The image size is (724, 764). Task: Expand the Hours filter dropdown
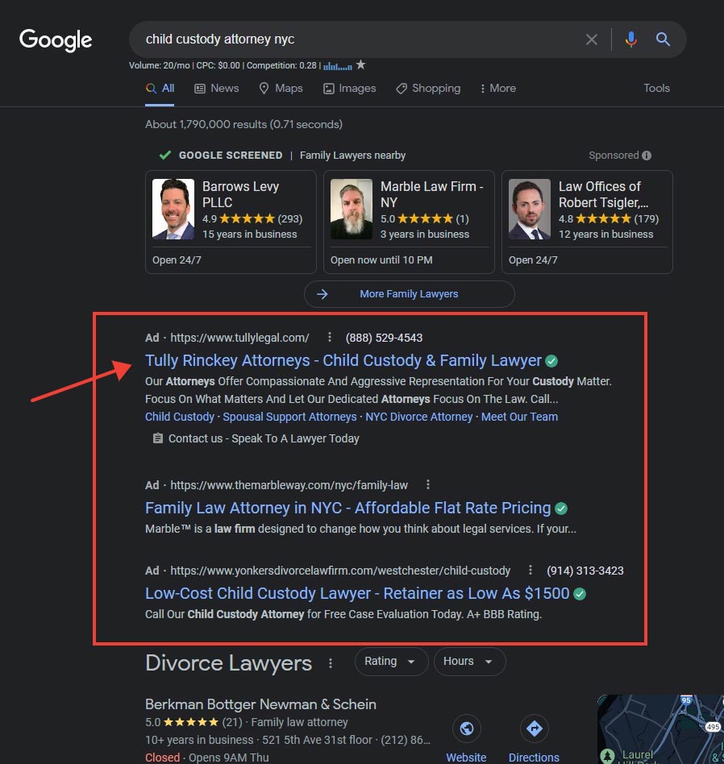click(469, 661)
